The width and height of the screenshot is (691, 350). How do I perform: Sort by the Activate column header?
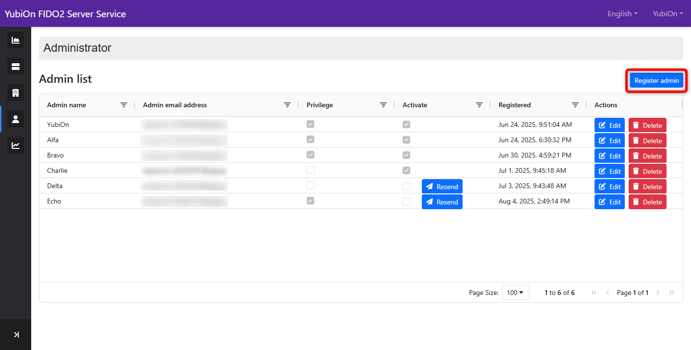[415, 105]
